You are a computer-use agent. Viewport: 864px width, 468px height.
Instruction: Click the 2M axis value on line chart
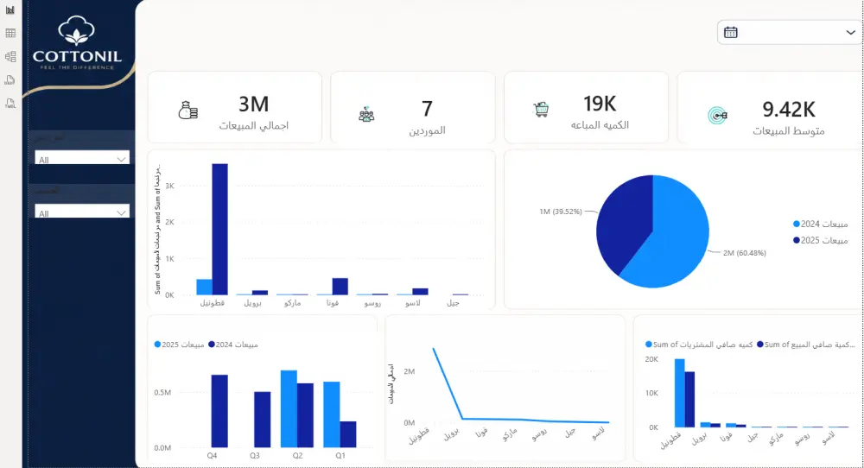pos(409,371)
